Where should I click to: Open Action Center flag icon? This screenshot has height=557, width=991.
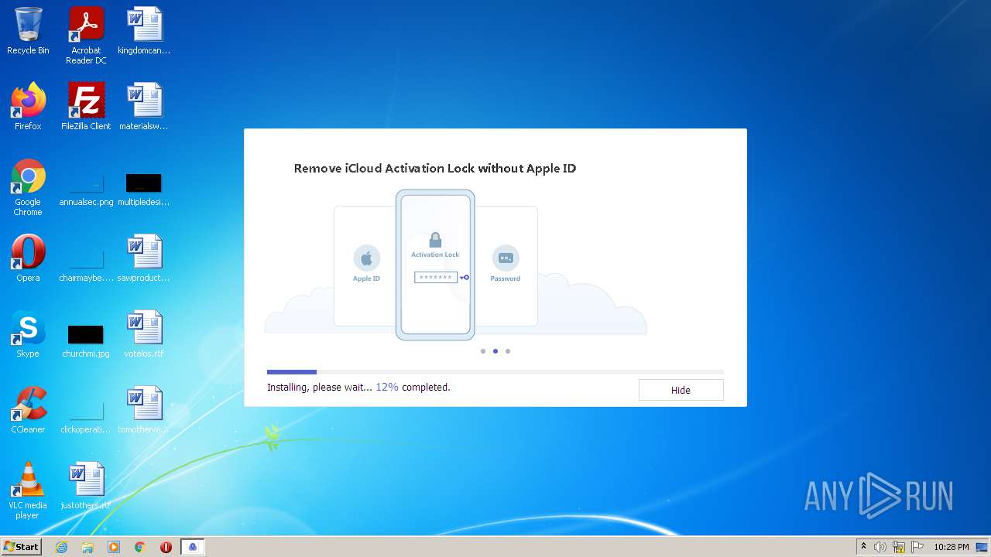917,547
